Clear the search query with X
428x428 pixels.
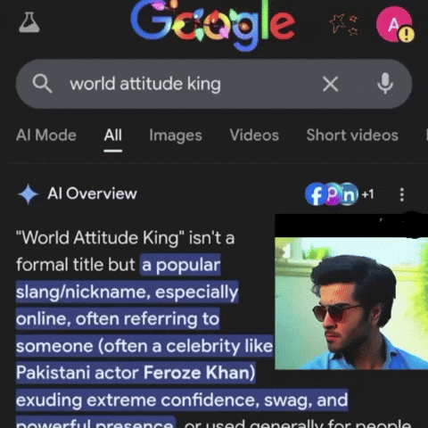coord(331,84)
